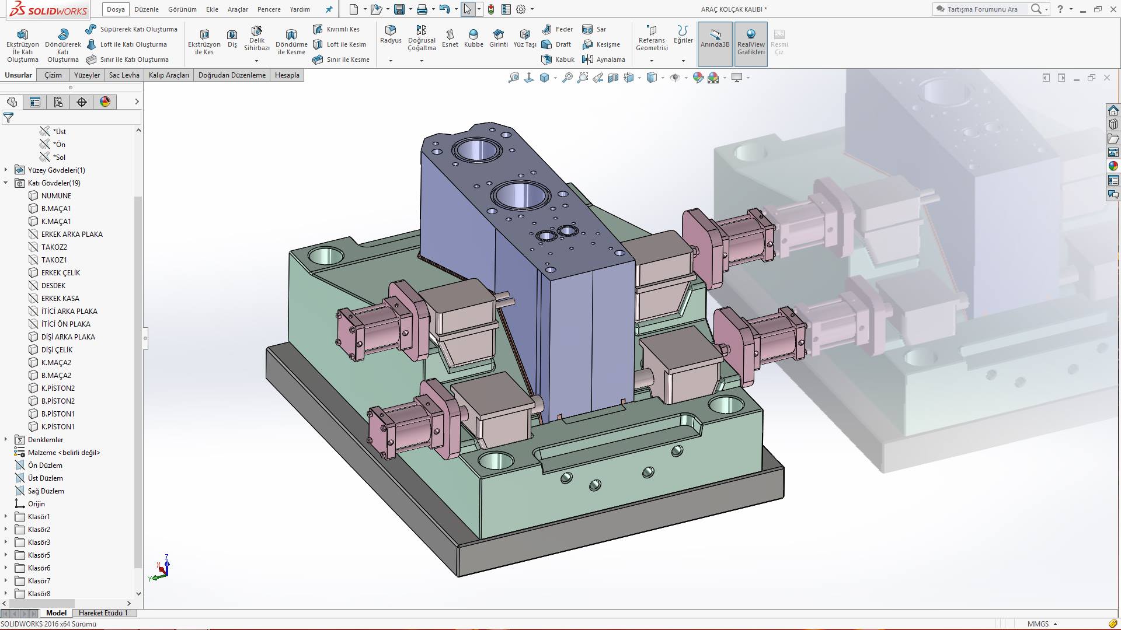Apply the Radyus fillet tool
Screen dimensions: 1121x630
(391, 35)
